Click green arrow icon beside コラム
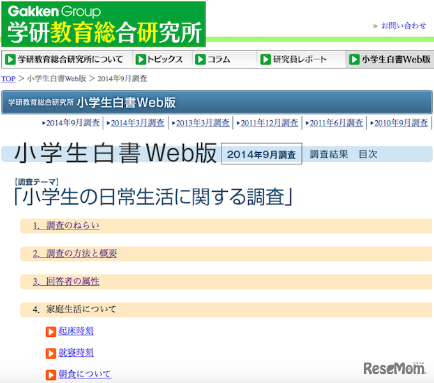The height and width of the screenshot is (383, 434). coord(200,59)
